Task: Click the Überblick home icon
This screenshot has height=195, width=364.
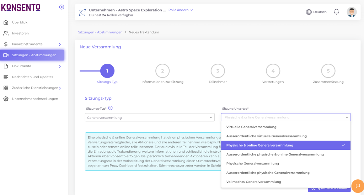Action: (6, 22)
